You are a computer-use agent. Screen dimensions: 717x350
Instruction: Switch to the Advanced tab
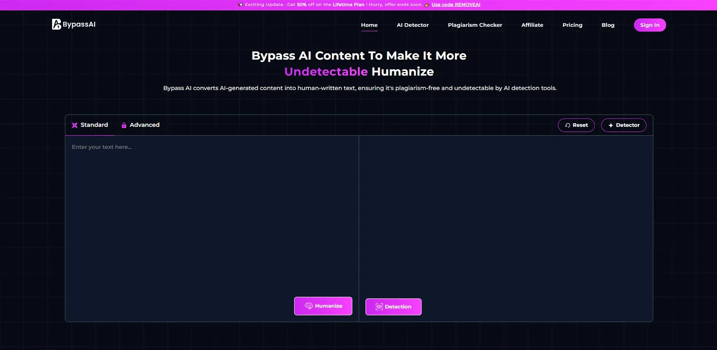click(x=141, y=125)
